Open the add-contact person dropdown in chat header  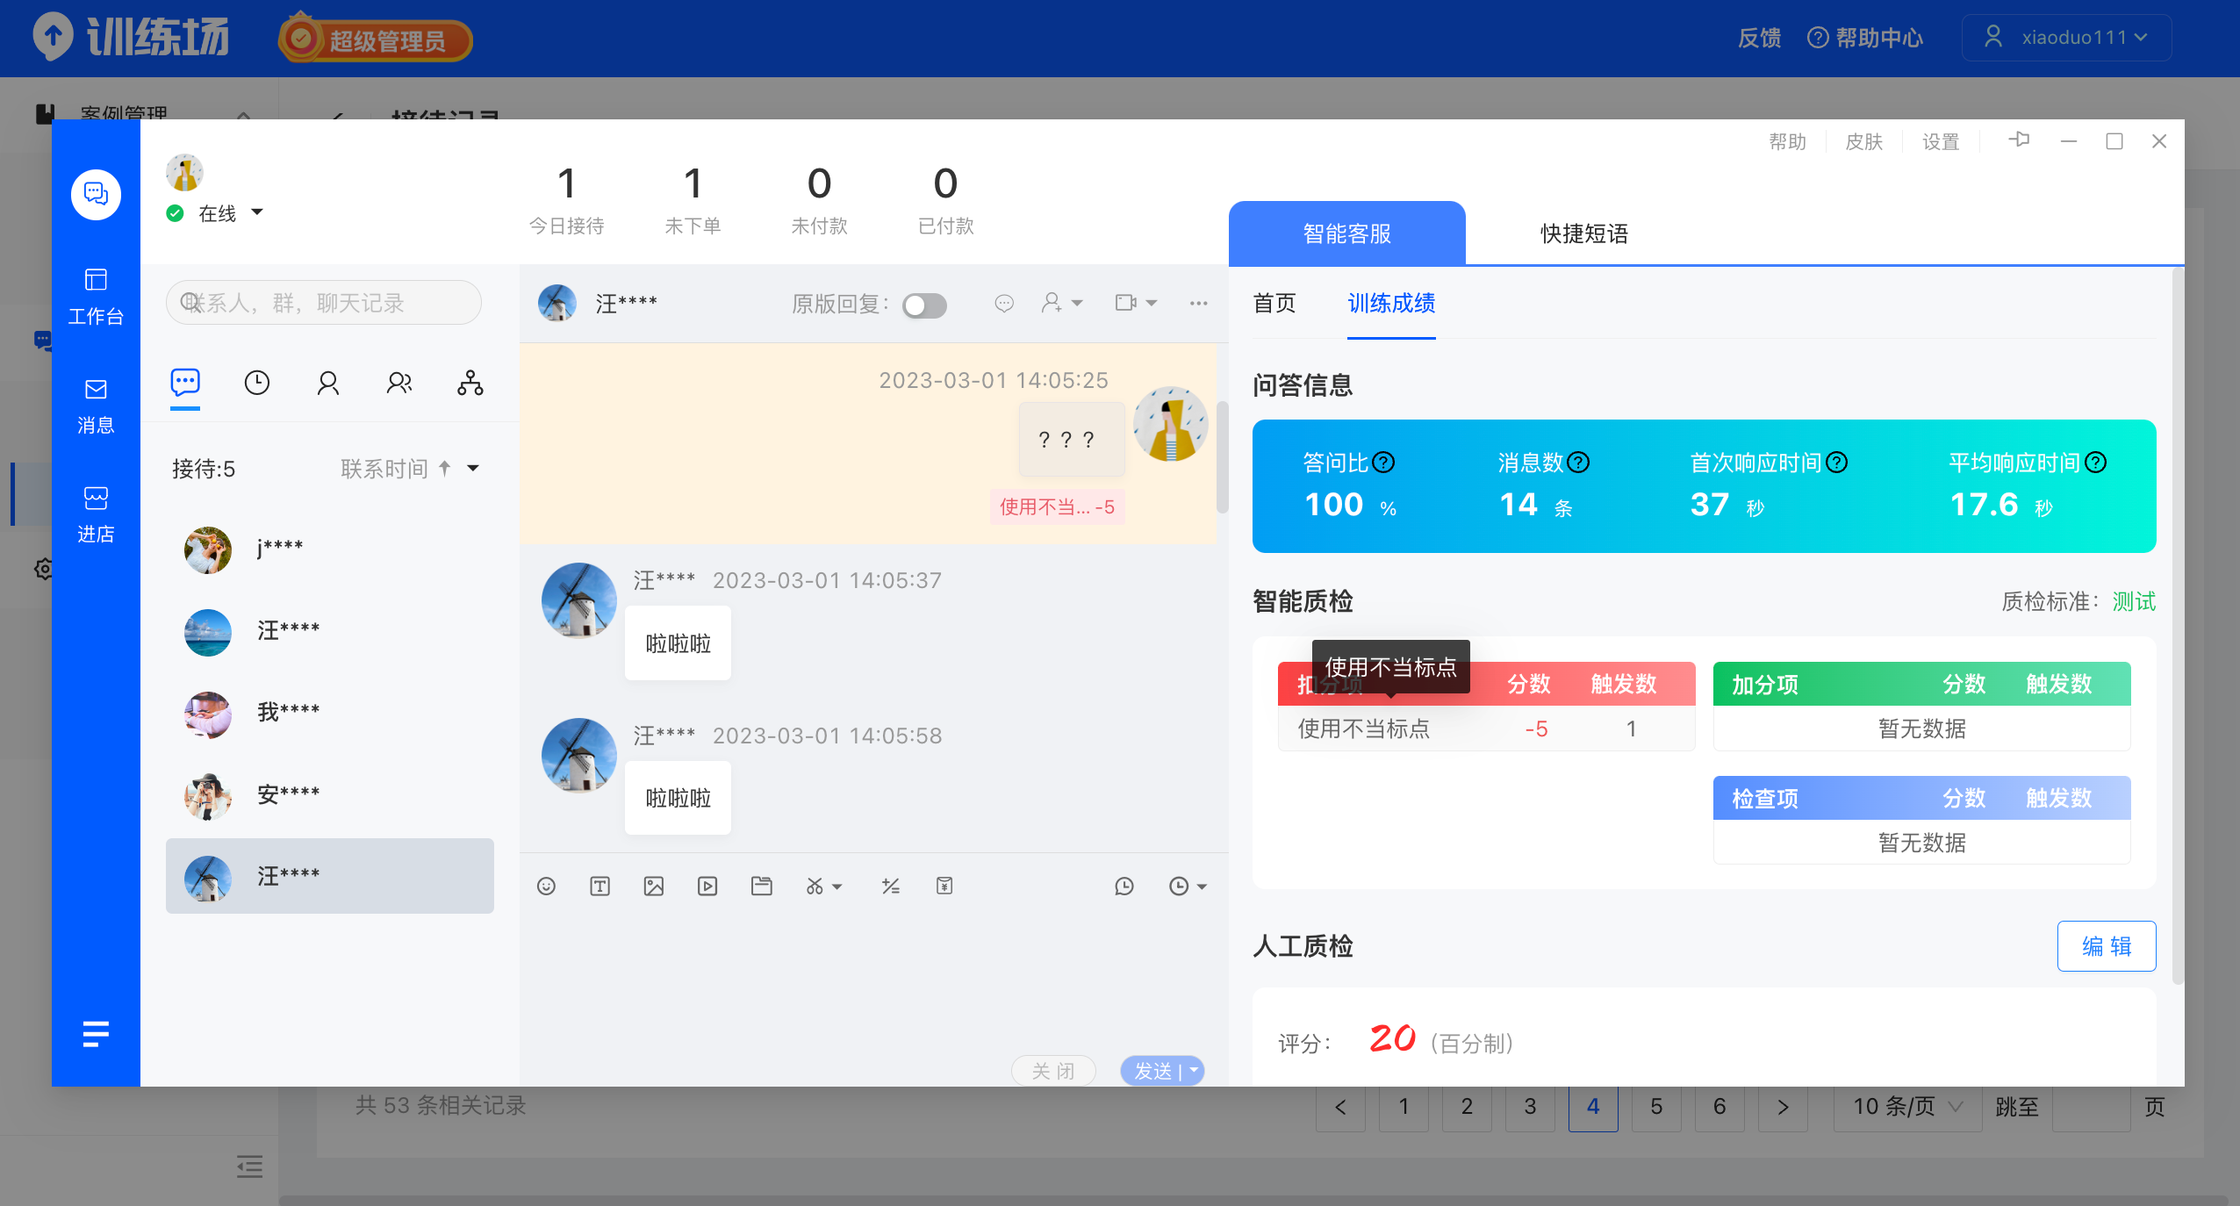point(1062,303)
